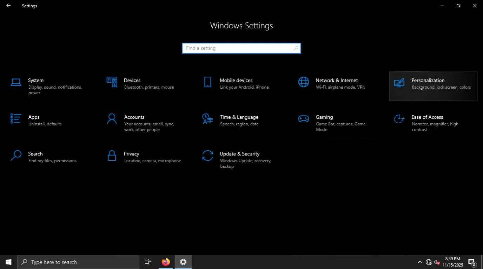This screenshot has height=269, width=483.
Task: Open the taskbar clock and date
Action: (x=453, y=262)
